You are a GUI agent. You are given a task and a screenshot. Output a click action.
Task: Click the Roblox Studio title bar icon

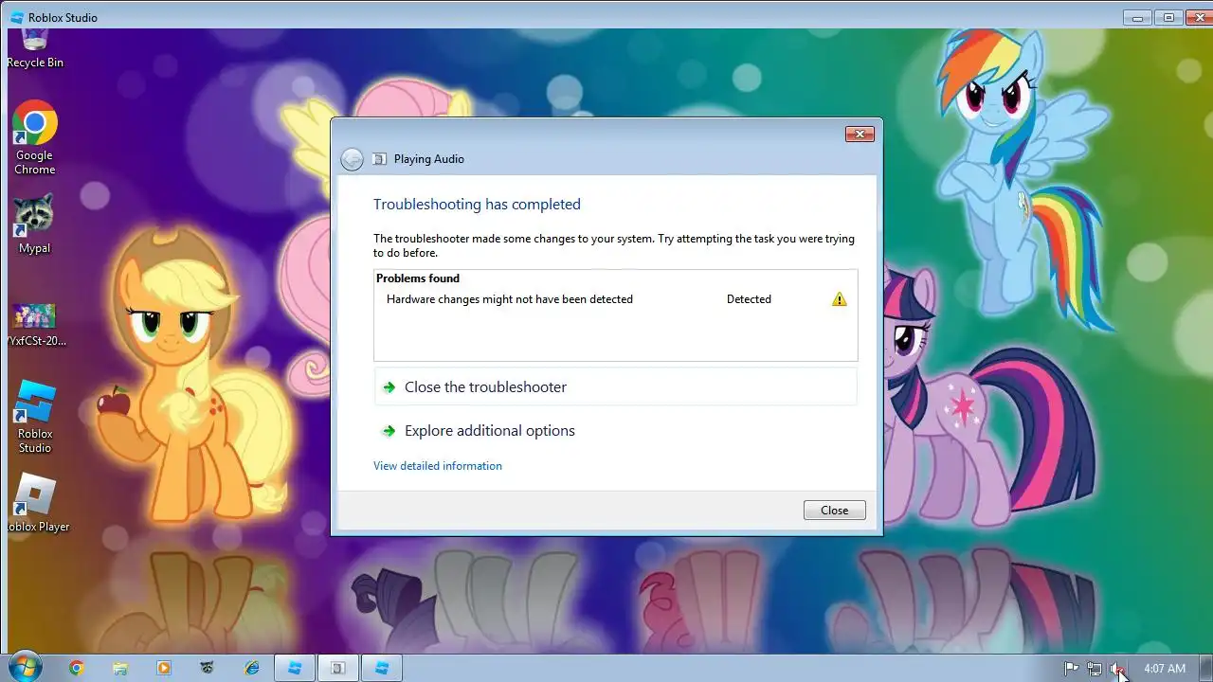[x=17, y=17]
